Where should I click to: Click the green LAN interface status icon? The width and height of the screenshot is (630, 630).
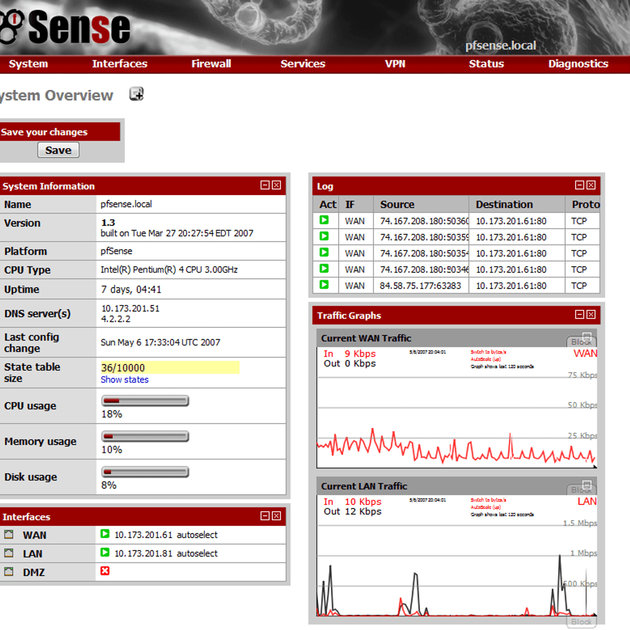click(x=105, y=552)
